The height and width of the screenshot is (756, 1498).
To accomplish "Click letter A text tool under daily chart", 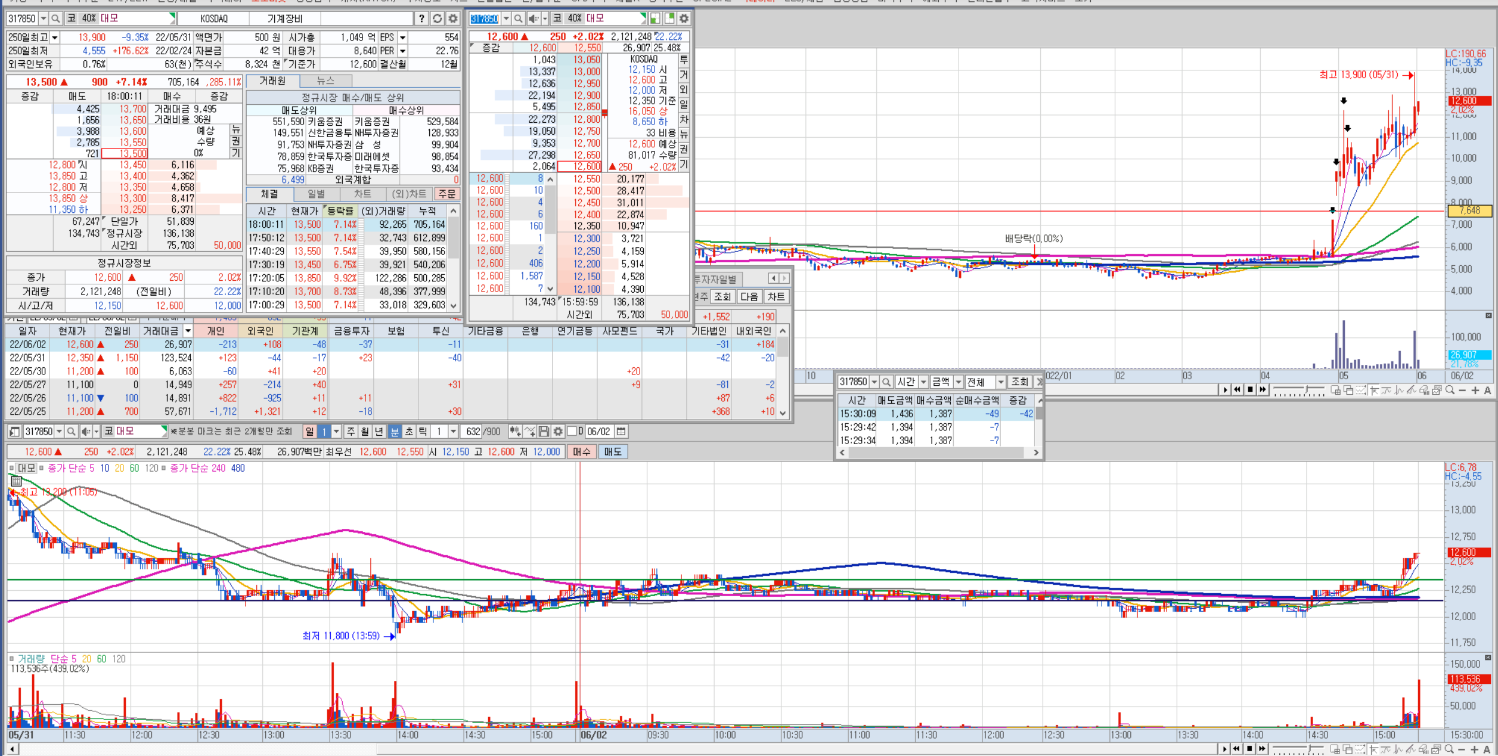I will pos(1487,391).
